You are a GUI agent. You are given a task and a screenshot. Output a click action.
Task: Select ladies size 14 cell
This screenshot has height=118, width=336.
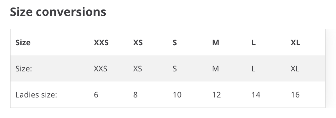coord(256,95)
